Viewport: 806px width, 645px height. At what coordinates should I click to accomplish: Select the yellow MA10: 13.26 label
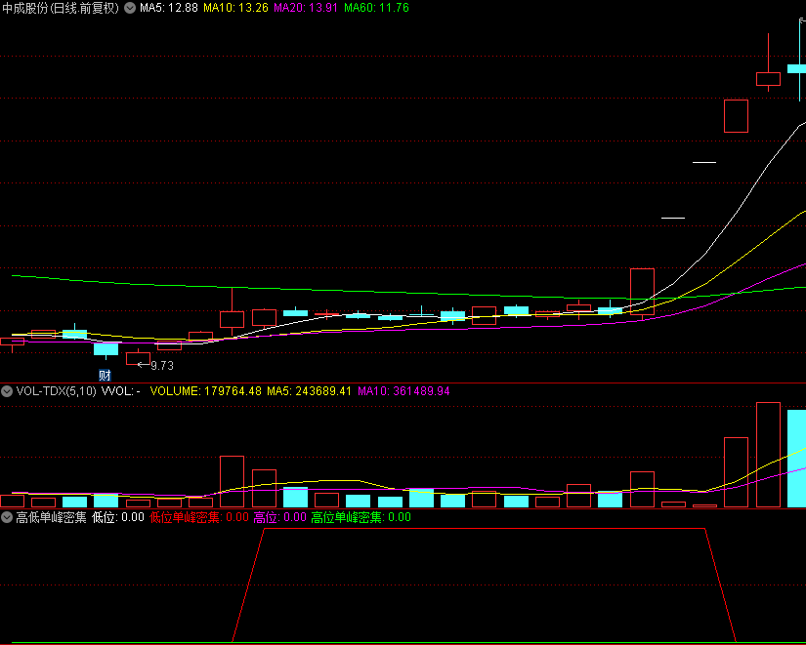(236, 8)
